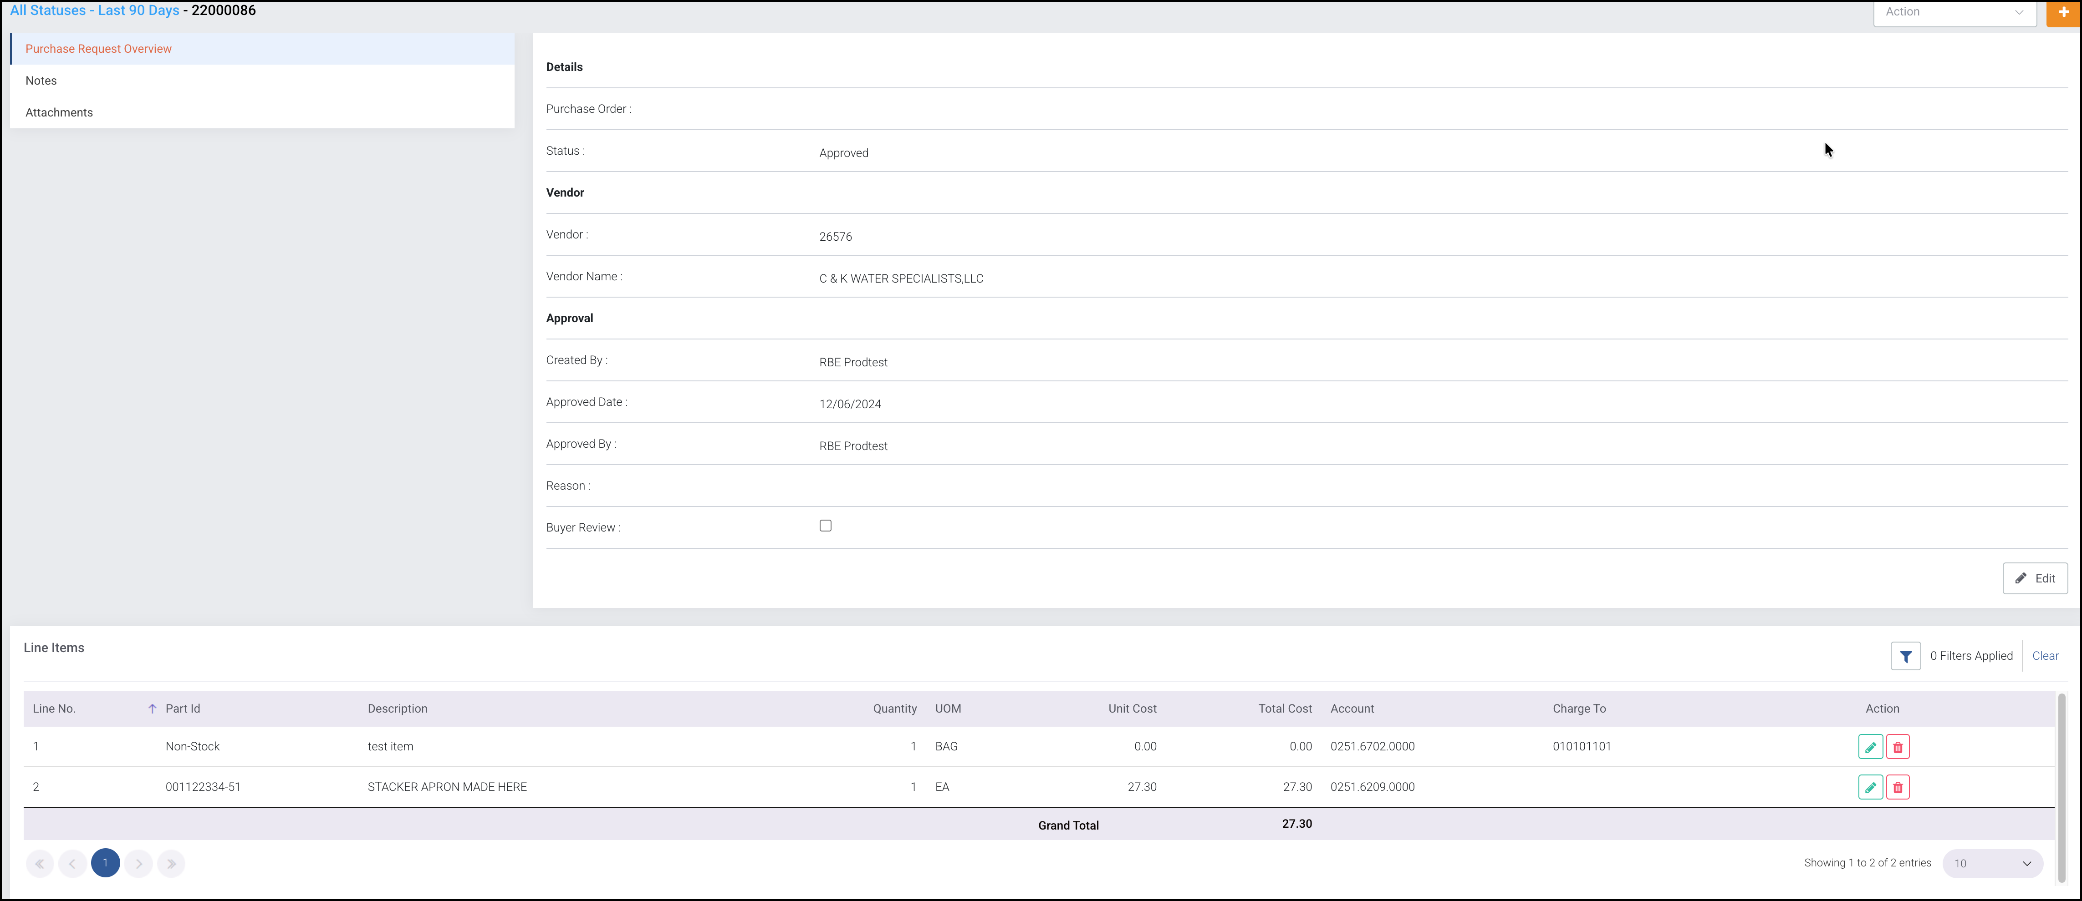This screenshot has width=2082, height=901.
Task: Open the Notes section
Action: point(41,81)
